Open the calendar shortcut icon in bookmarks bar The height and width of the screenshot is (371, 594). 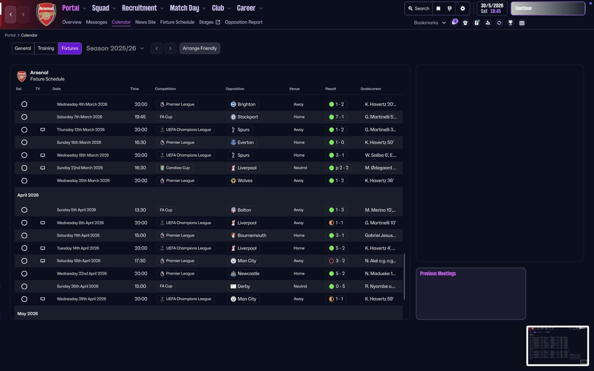click(522, 23)
